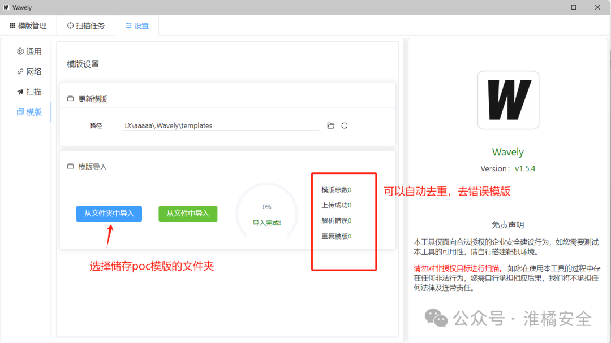This screenshot has width=611, height=343.
Task: Open the 模版管理 tab
Action: click(28, 25)
